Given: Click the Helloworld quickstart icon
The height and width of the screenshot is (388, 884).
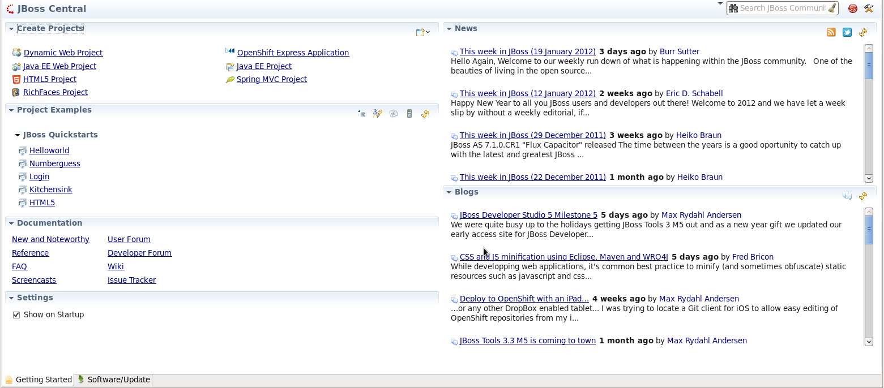Looking at the screenshot, I should (23, 150).
